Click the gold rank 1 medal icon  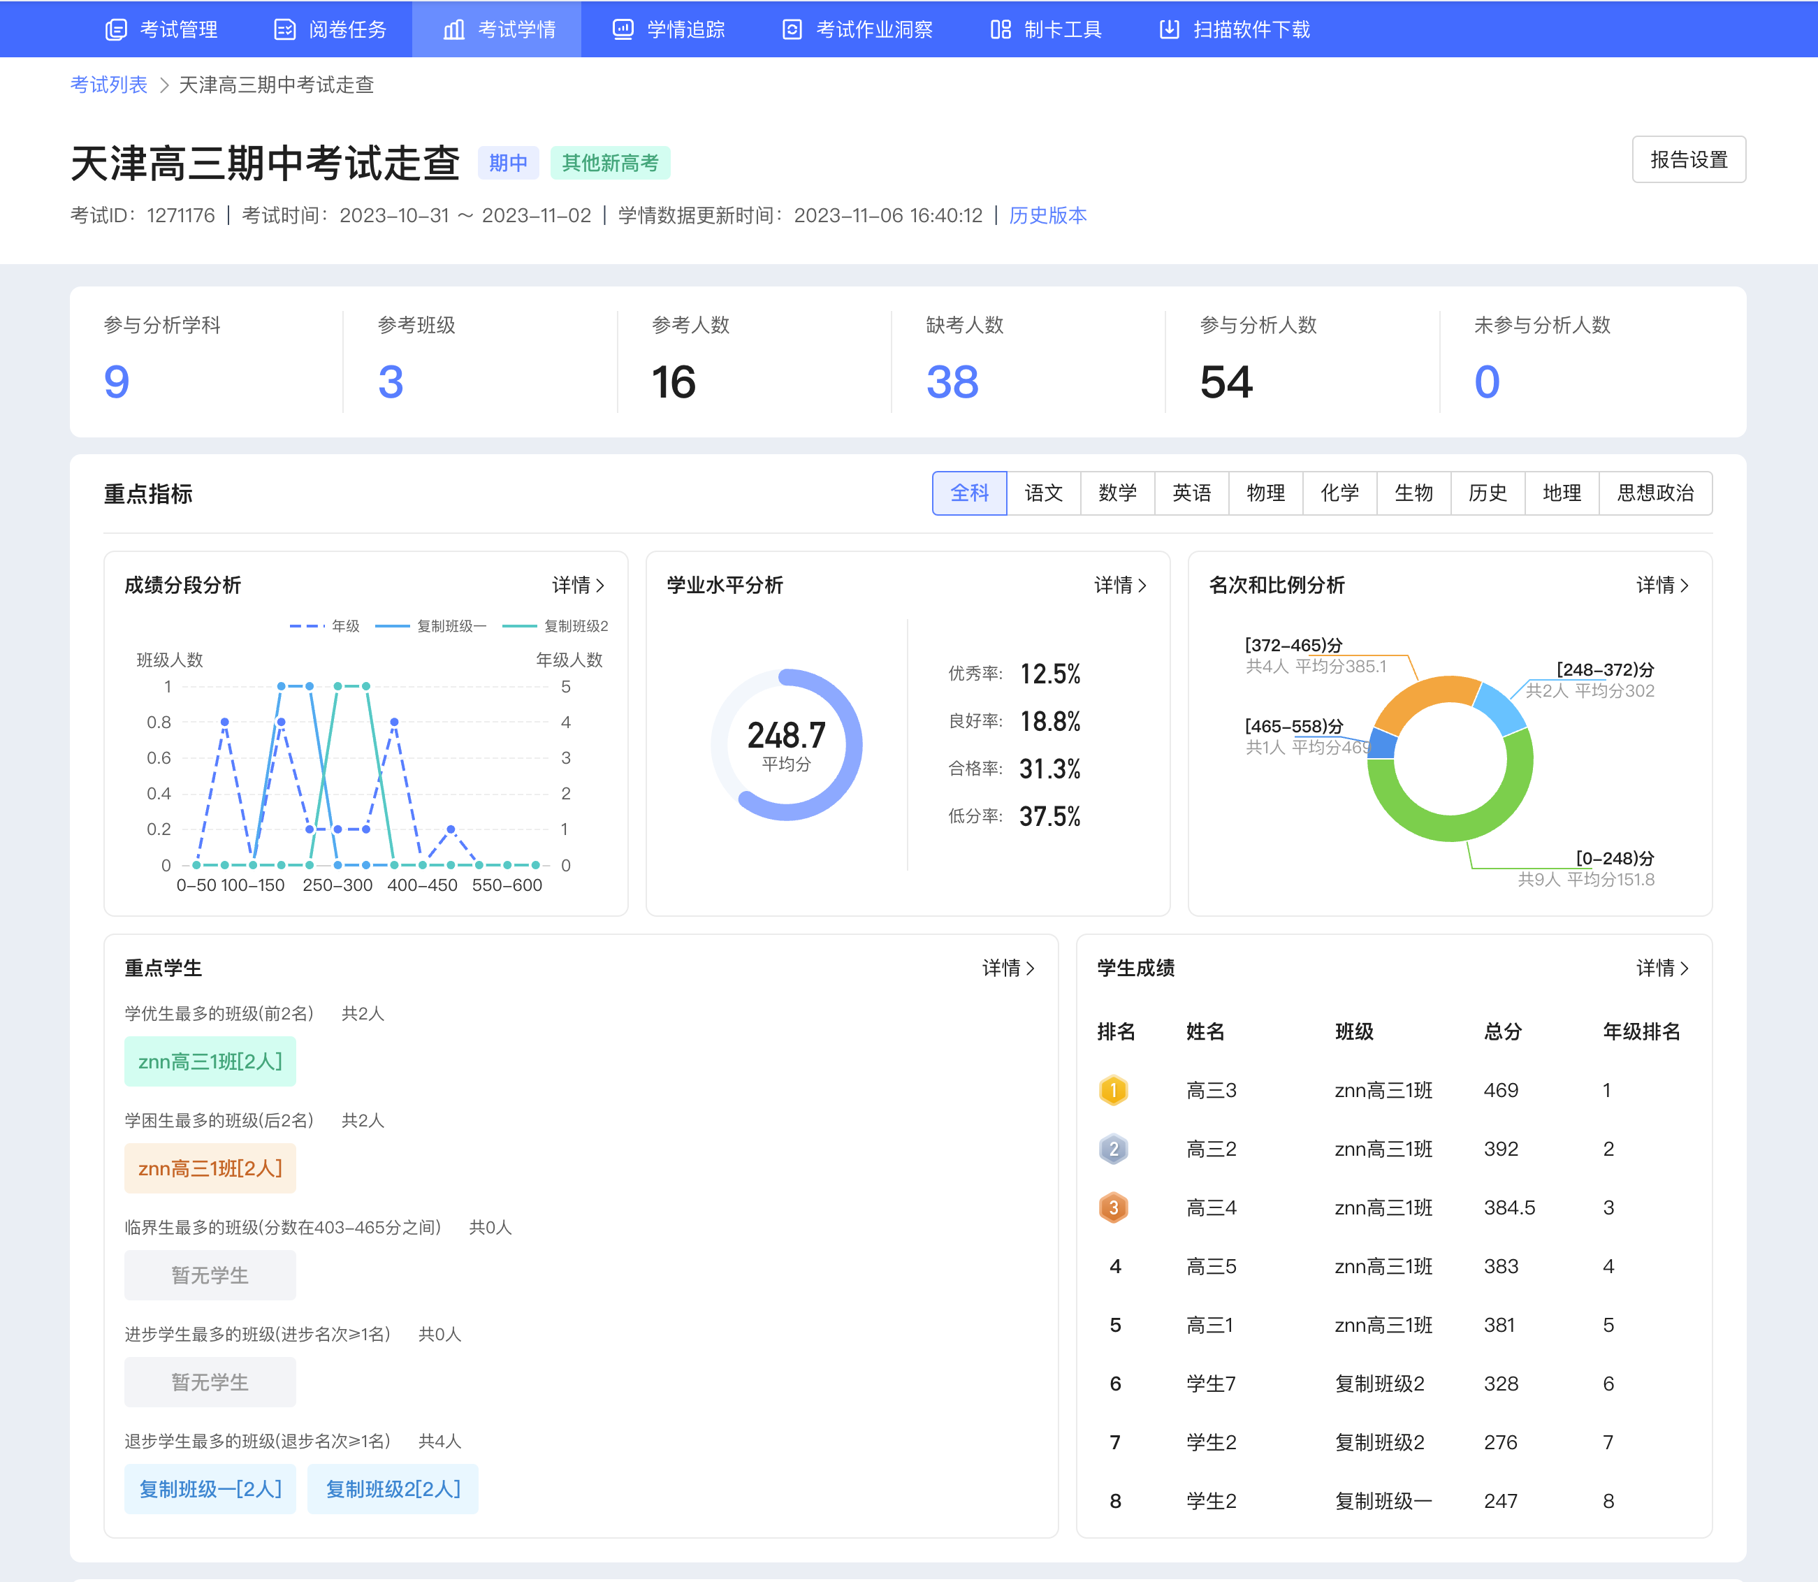coord(1114,1090)
